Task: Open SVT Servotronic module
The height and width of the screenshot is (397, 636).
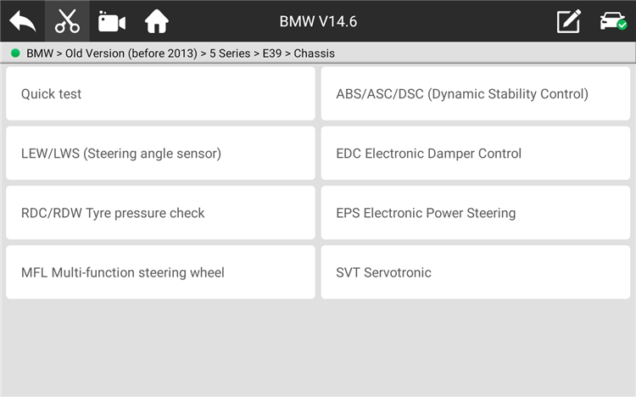Action: [476, 272]
